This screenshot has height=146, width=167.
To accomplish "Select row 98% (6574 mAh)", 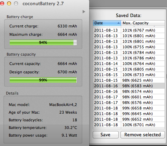I will click(x=129, y=91).
